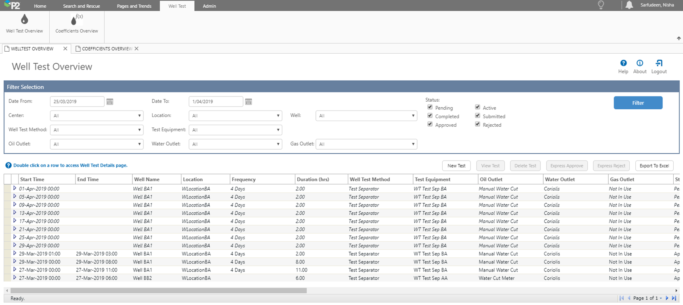Disable the Rejected status checkbox
Image resolution: width=683 pixels, height=305 pixels.
tap(477, 124)
